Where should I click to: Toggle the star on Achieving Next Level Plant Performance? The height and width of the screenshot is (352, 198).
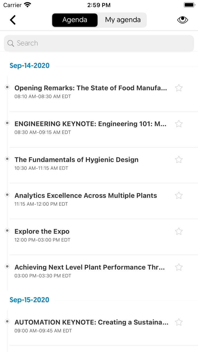[x=179, y=267]
